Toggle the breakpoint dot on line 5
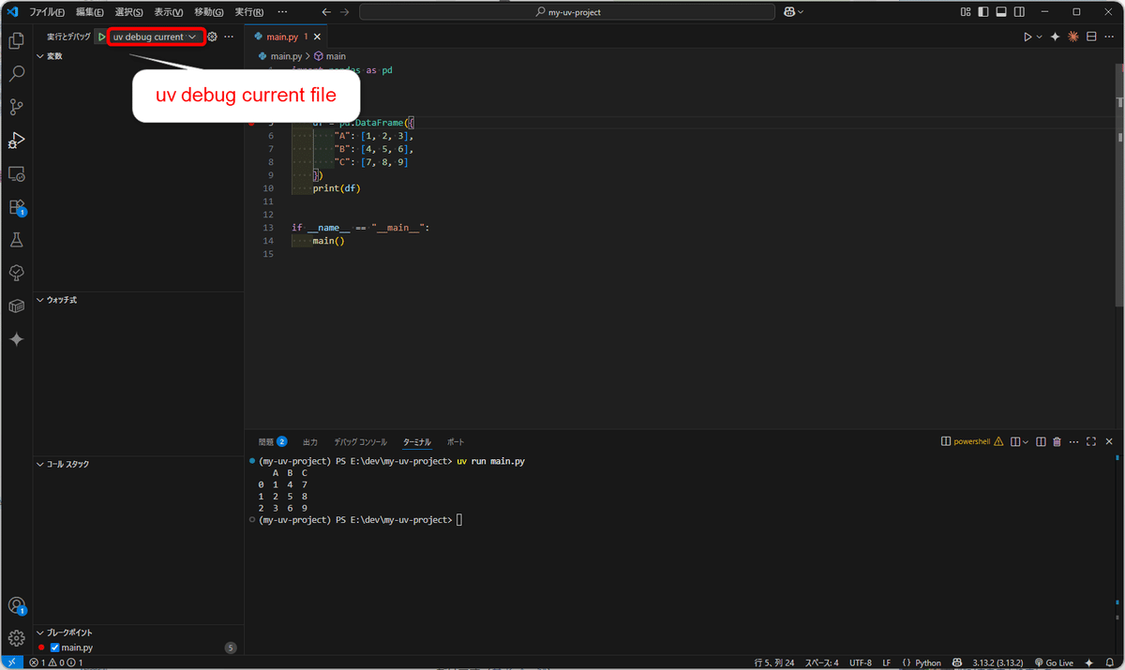 click(x=249, y=122)
